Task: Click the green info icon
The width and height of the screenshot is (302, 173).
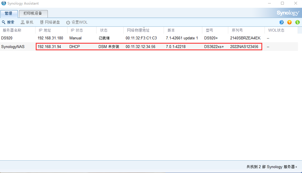Action: 297,22
